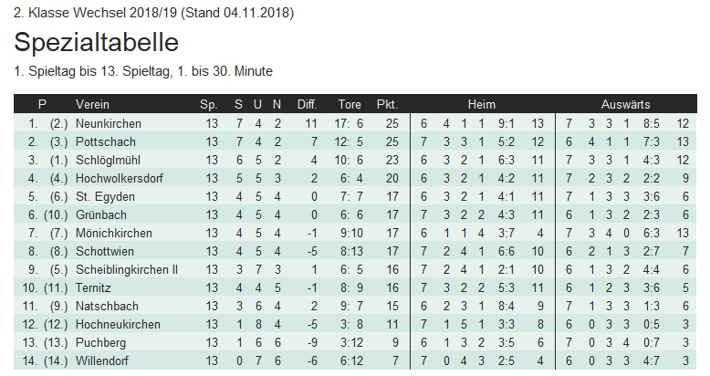Select Natschbach in the table
710x376 pixels.
[108, 306]
